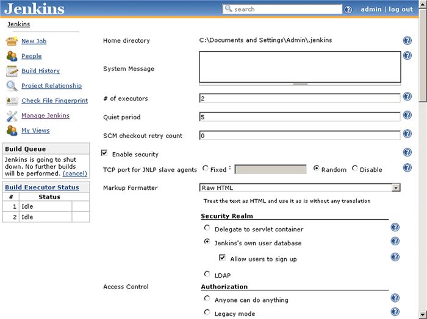The image size is (427, 319).
Task: Open help icon beside Home directory
Action: (407, 41)
